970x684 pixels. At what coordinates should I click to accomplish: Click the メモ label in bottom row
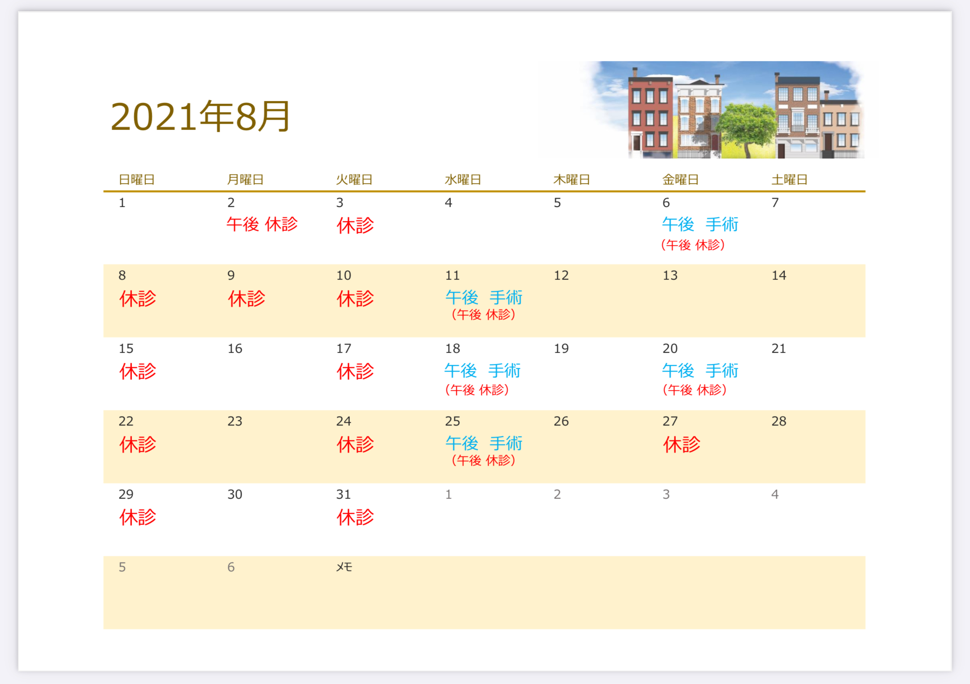tap(344, 567)
